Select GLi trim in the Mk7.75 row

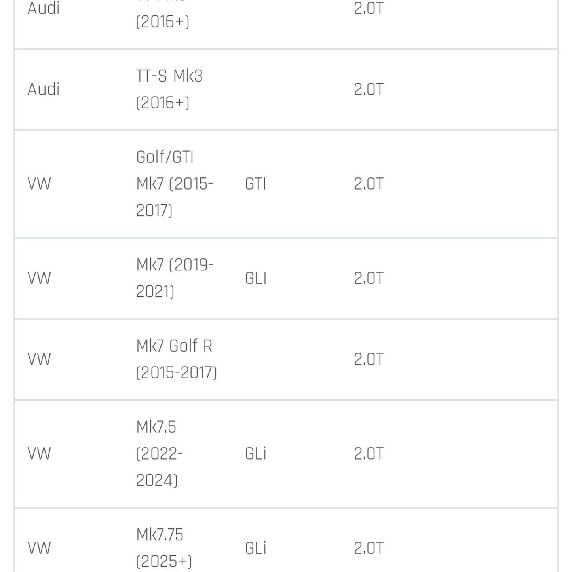pyautogui.click(x=255, y=548)
